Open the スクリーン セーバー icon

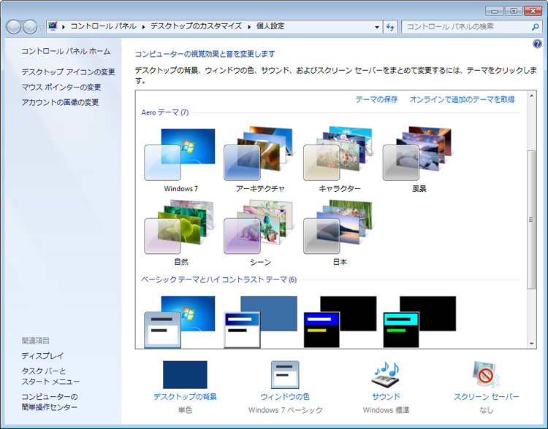pos(486,374)
